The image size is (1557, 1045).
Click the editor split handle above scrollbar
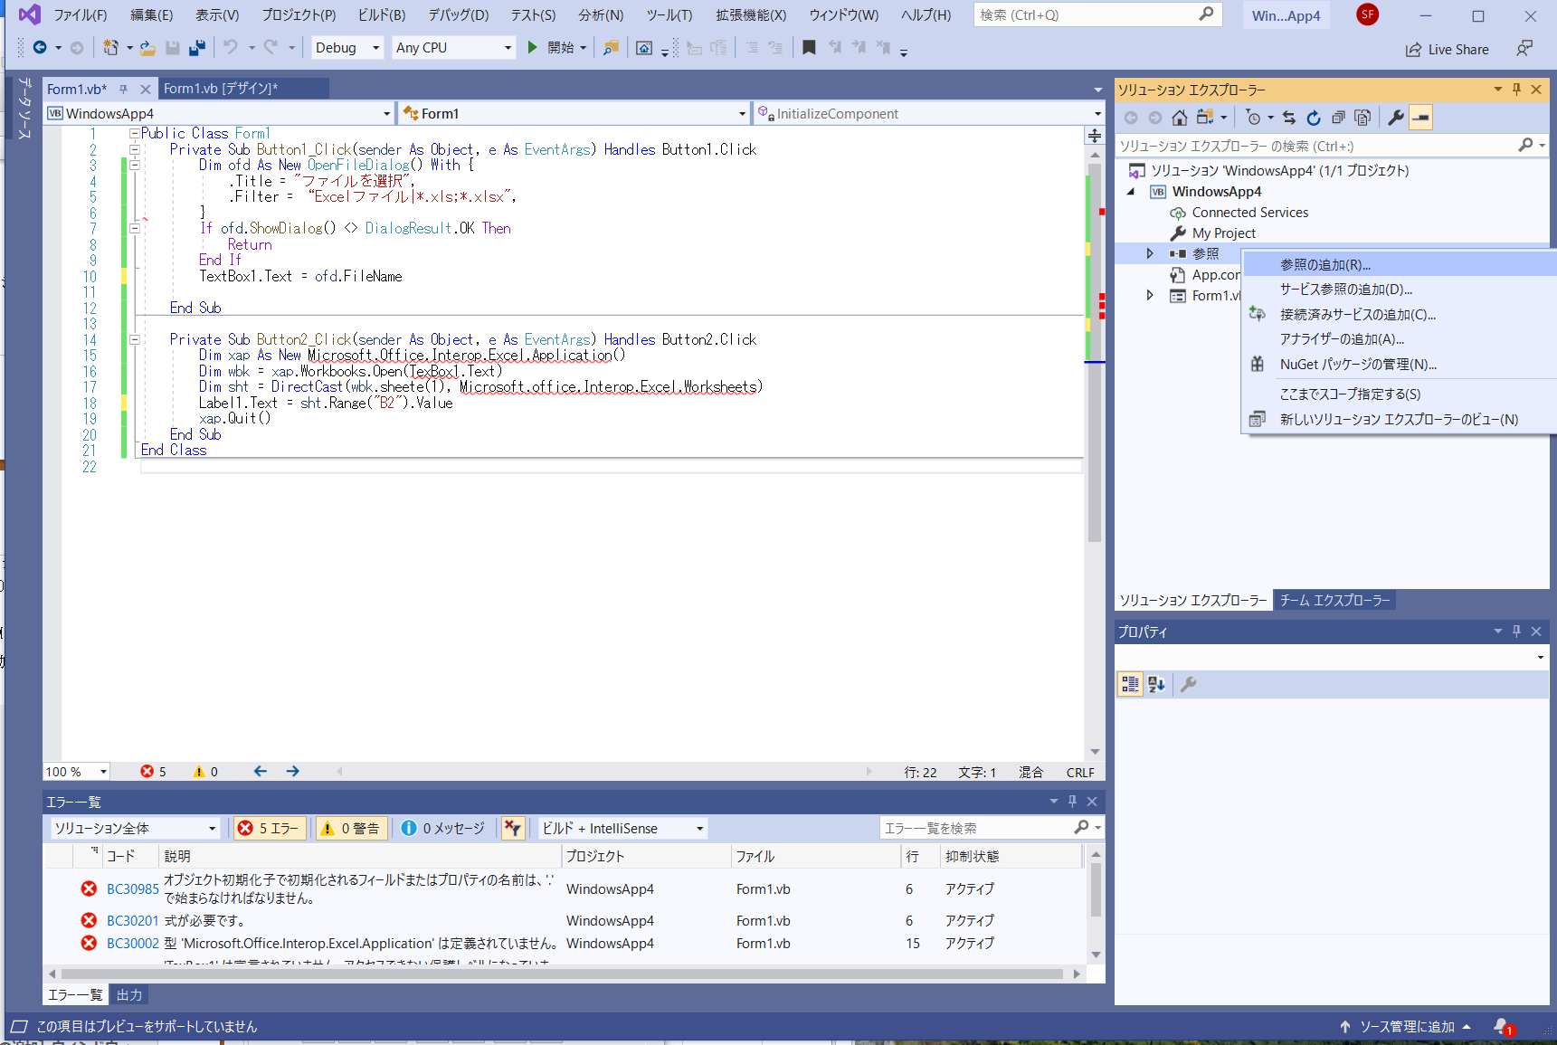point(1095,136)
